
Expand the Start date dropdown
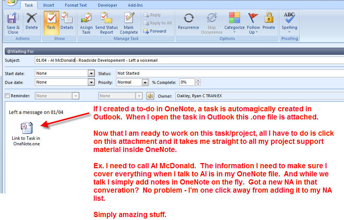(91, 74)
